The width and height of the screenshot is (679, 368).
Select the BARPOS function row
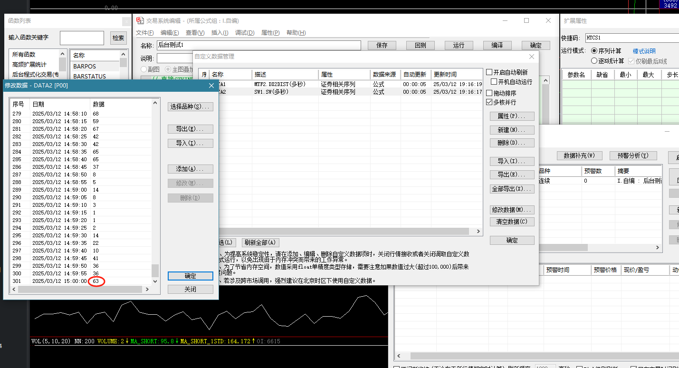coord(95,66)
